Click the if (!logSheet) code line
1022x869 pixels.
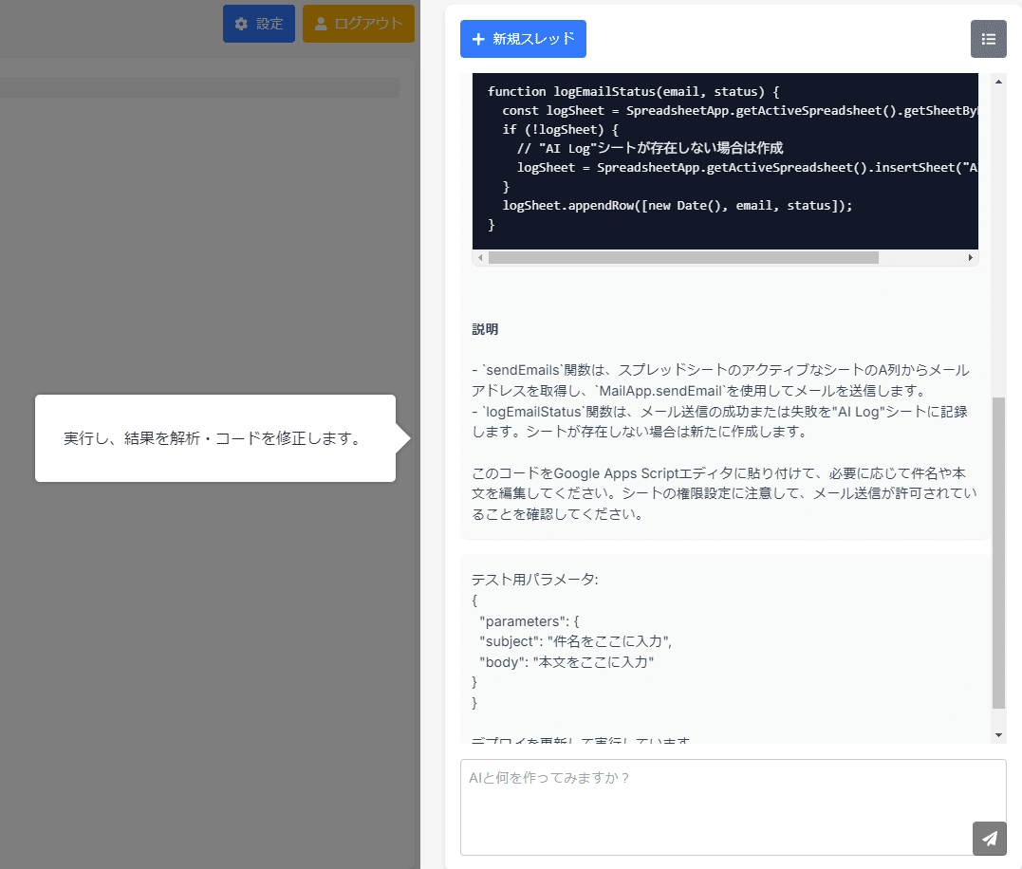(x=560, y=130)
